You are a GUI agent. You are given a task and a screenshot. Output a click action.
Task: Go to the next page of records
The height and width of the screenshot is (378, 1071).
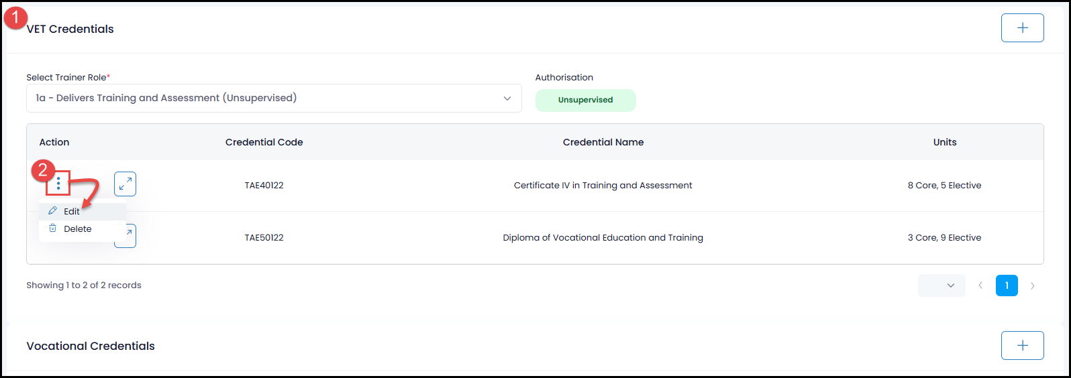pyautogui.click(x=1032, y=286)
